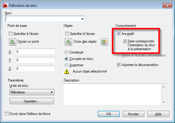Confirm with the OK button
Viewport: 175px width, 123px height.
click(x=109, y=114)
